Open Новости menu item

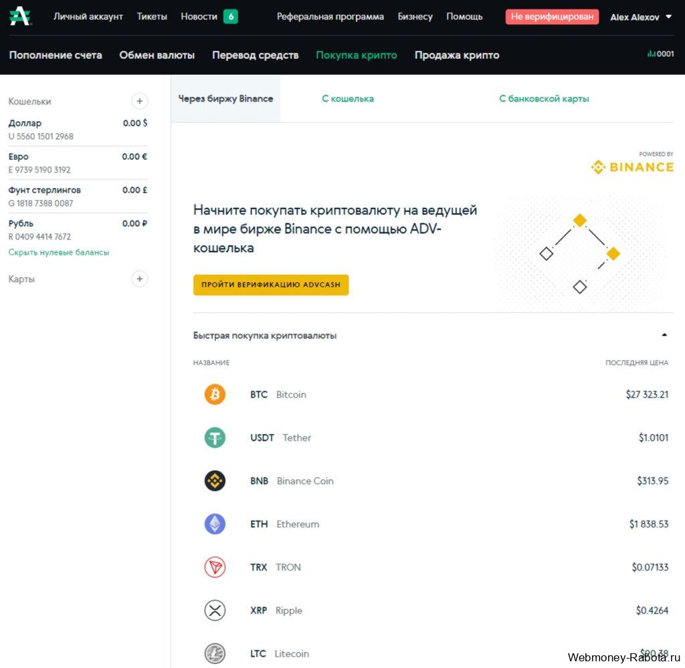coord(199,17)
